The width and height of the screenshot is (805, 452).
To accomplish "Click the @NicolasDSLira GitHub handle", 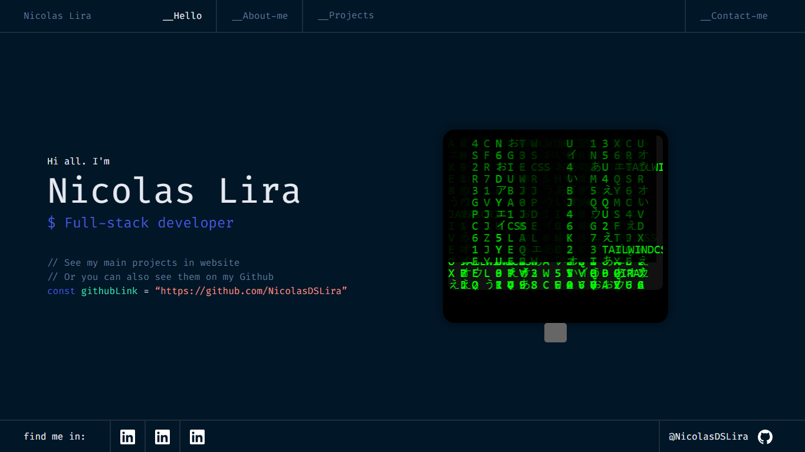I will (x=708, y=437).
